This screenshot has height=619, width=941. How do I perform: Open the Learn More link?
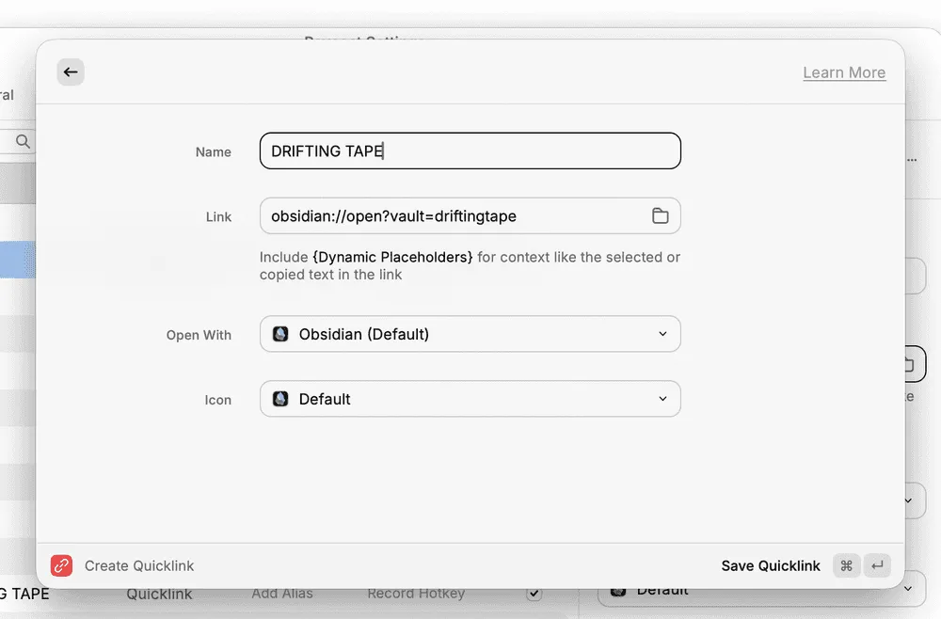844,72
